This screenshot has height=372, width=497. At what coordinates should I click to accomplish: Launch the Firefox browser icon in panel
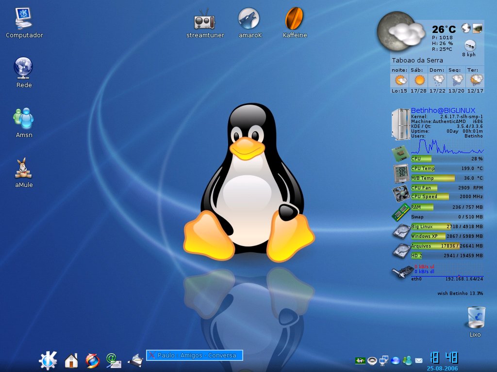click(x=92, y=360)
